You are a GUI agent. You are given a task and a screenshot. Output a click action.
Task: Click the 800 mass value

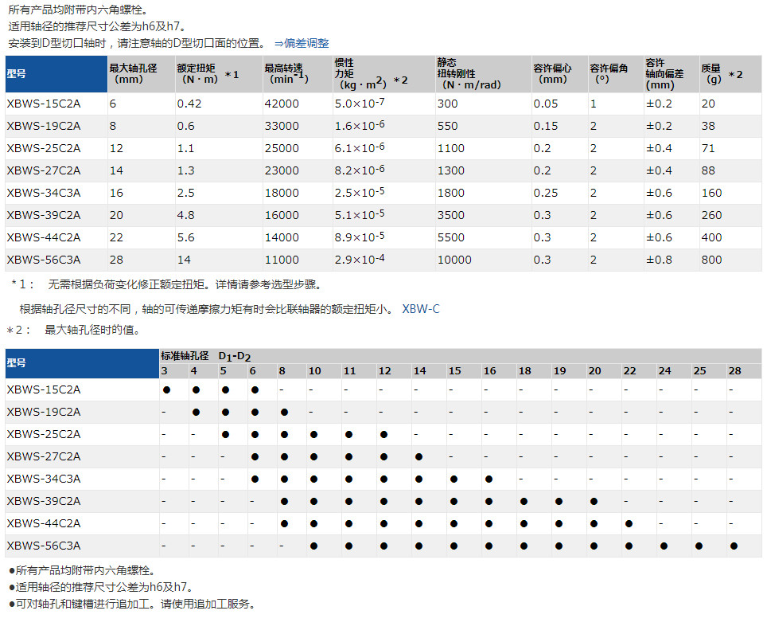[712, 260]
